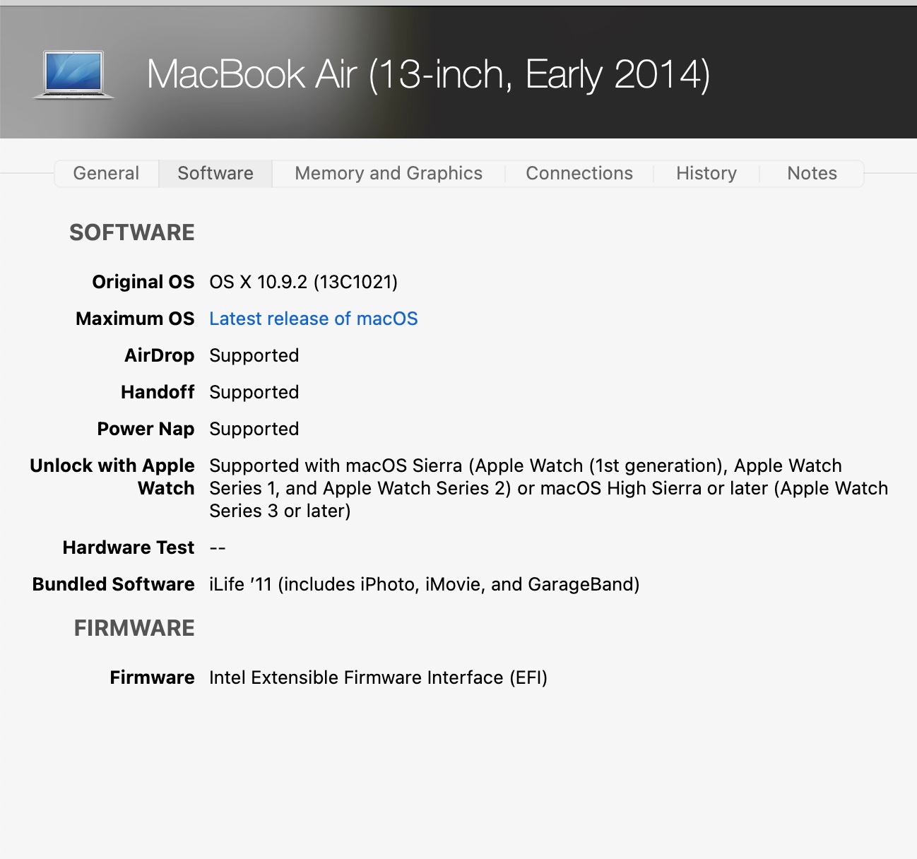
Task: Select the Handoff Supported value
Action: click(x=254, y=392)
